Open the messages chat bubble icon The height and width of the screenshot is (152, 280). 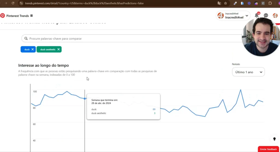[x=266, y=16]
